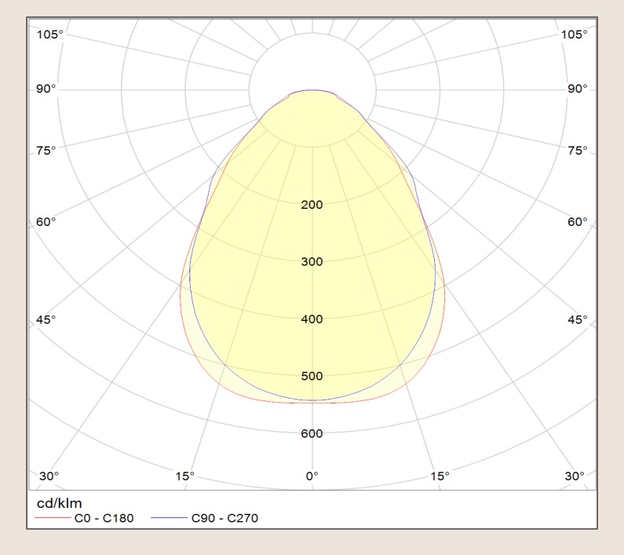Click the left 90° angle label
The width and height of the screenshot is (624, 555).
coord(46,89)
